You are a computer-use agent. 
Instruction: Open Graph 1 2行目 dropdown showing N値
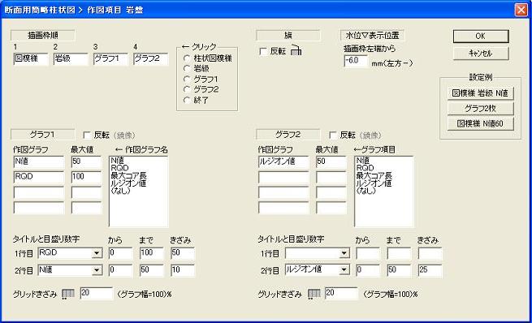tap(97, 270)
